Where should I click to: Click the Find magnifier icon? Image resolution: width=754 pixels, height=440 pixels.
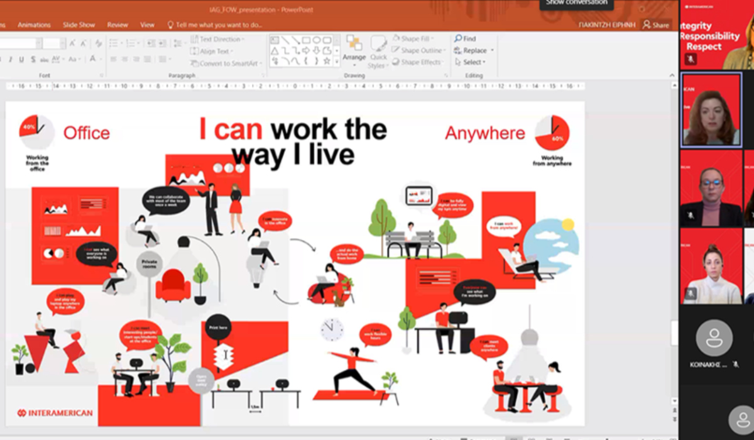458,38
